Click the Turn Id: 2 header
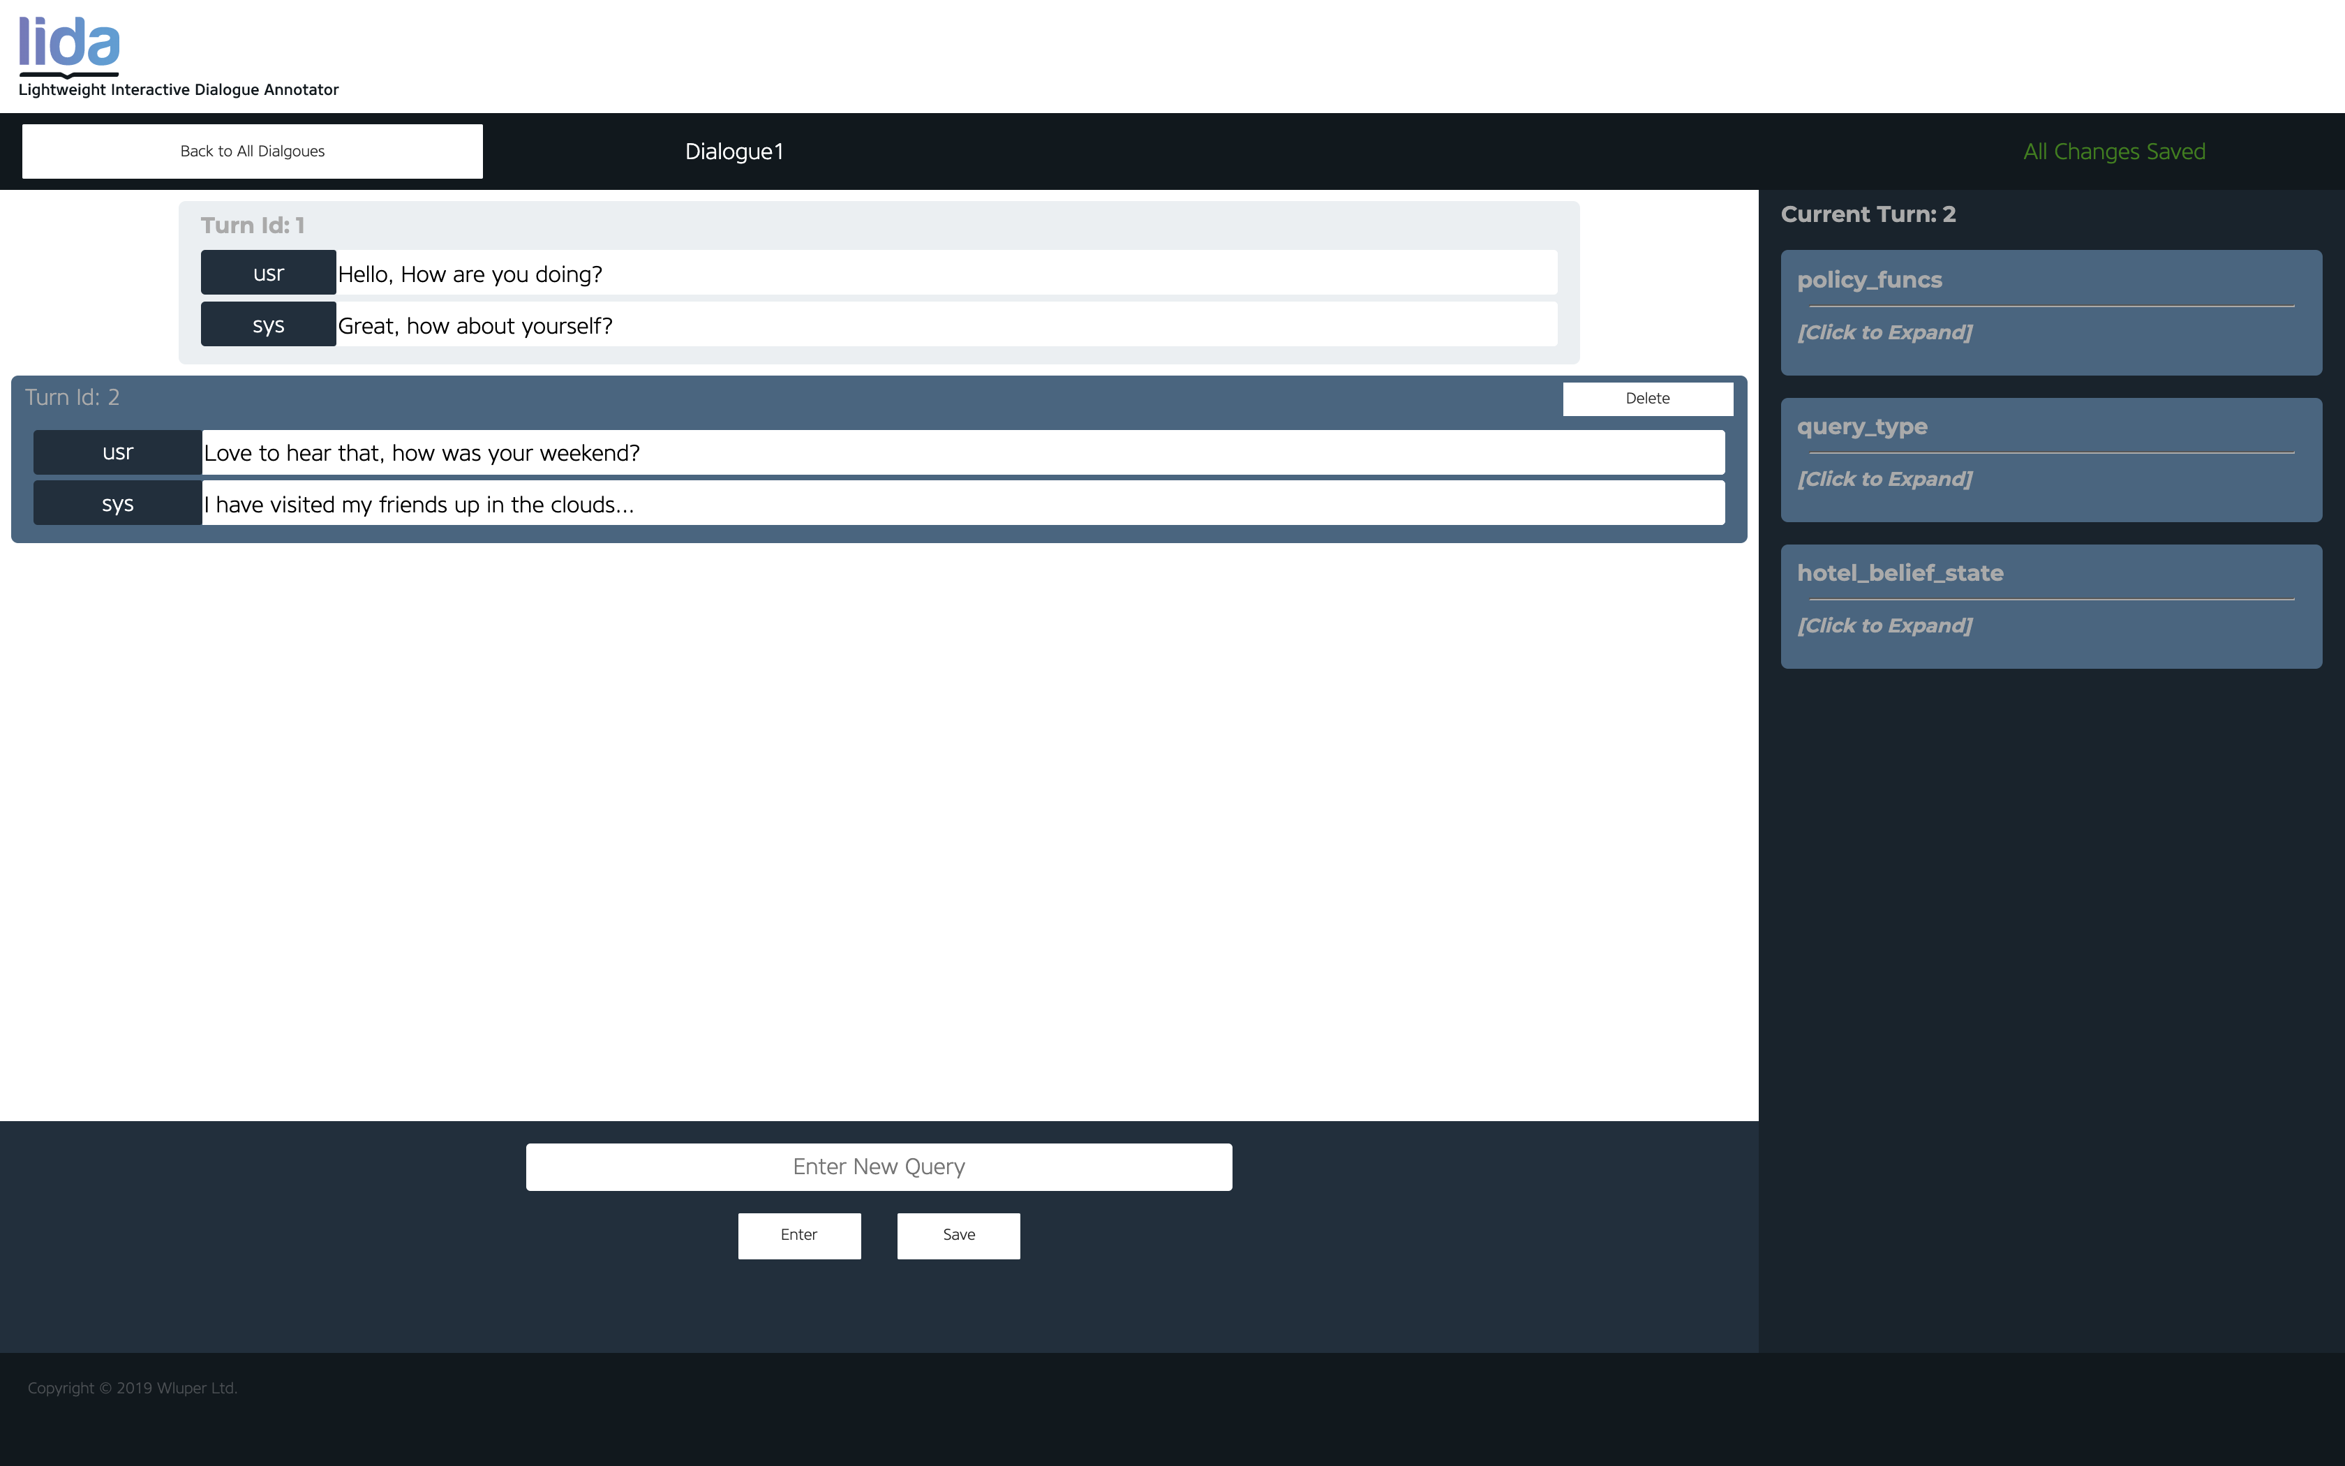 point(73,397)
